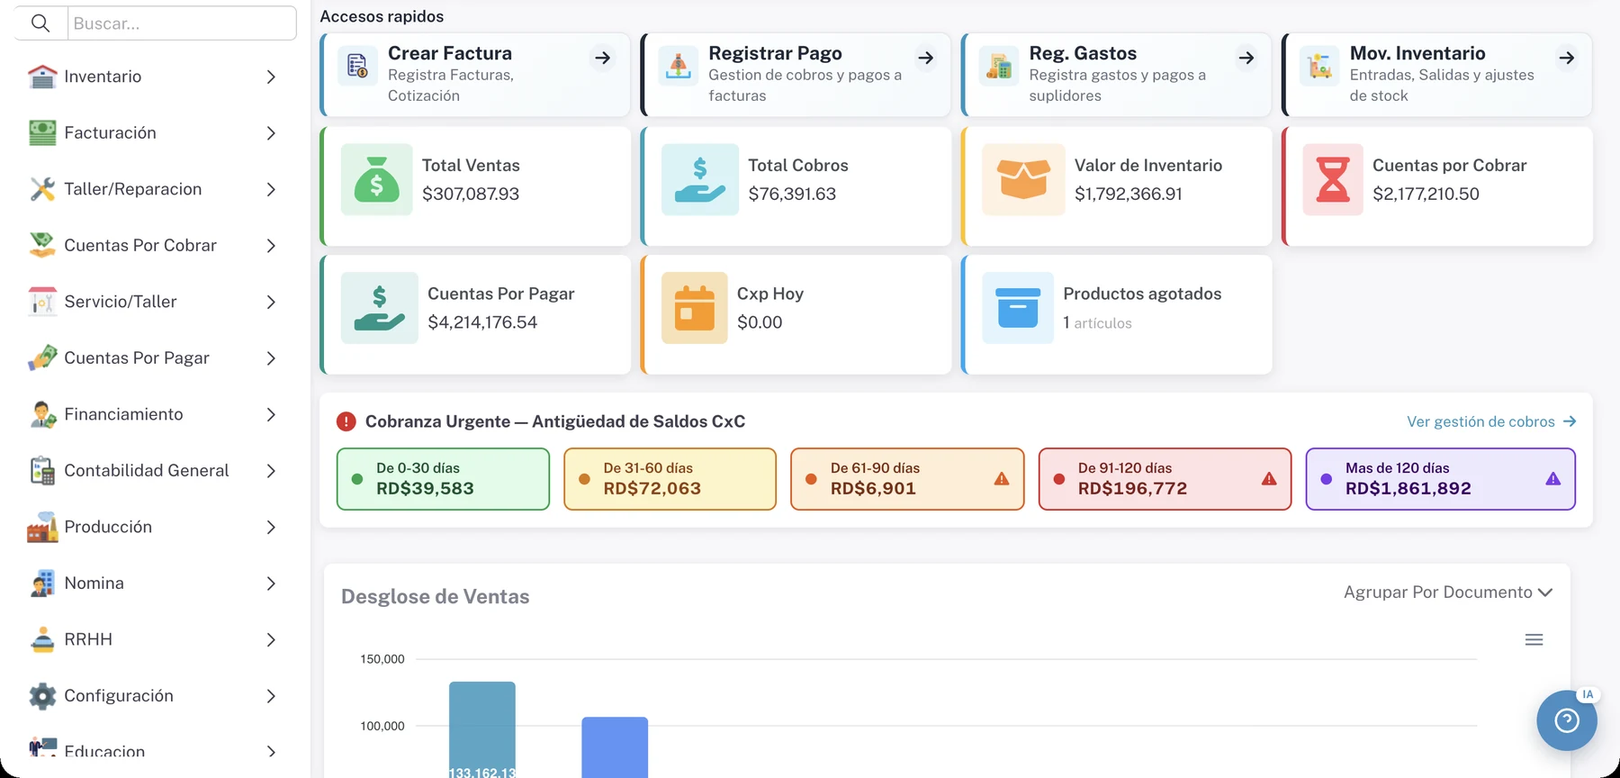Viewport: 1620px width, 778px height.
Task: Click the Inventario house icon
Action: pos(42,77)
